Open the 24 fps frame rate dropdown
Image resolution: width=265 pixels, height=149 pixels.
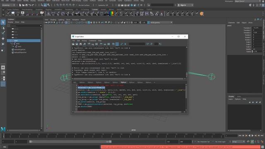[x=238, y=142]
